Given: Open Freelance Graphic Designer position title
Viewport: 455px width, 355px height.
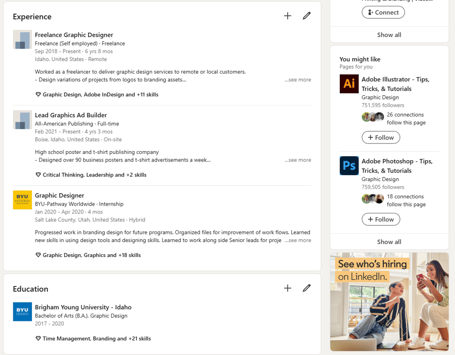Looking at the screenshot, I should (74, 35).
